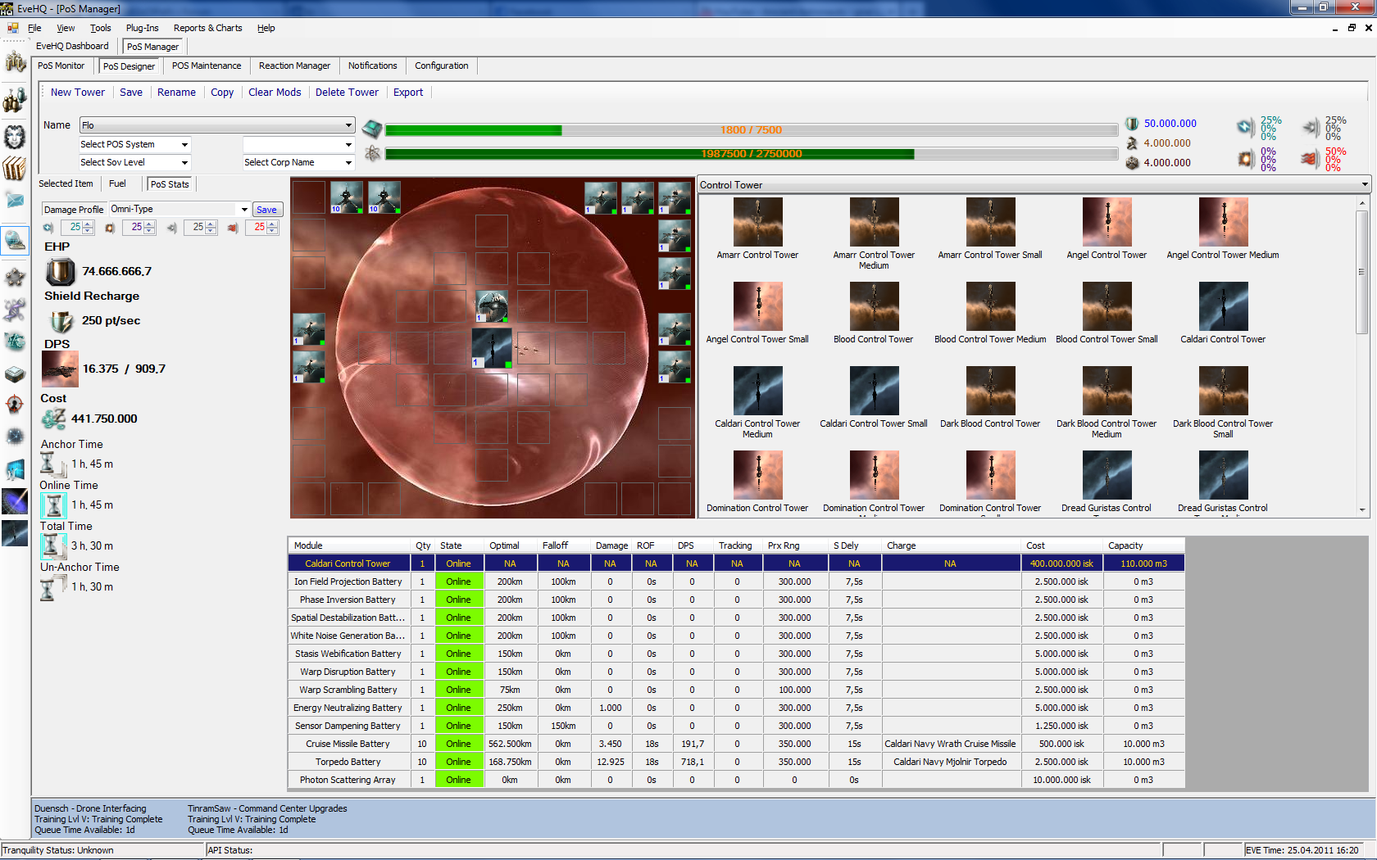Switch to the Selected Item tab
The width and height of the screenshot is (1377, 860).
[66, 183]
